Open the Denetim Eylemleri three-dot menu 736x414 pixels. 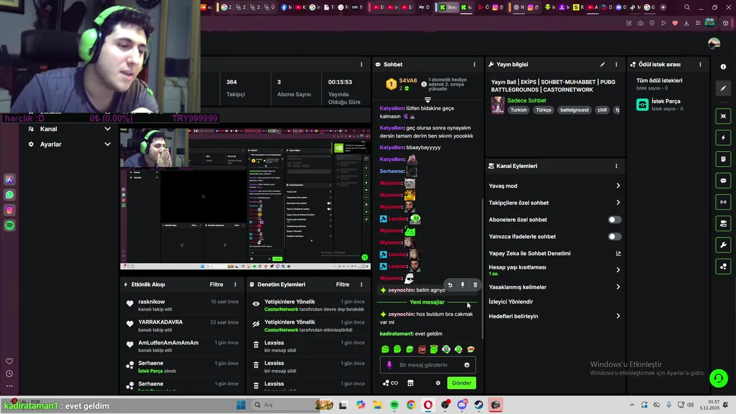[x=362, y=285]
